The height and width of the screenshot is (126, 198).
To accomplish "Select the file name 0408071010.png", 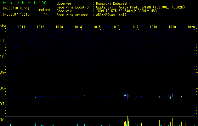I will [16, 8].
